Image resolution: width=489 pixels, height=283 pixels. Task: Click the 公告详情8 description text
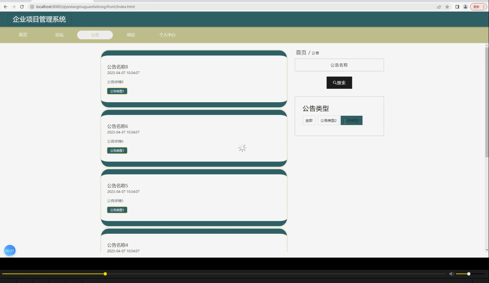click(x=115, y=82)
